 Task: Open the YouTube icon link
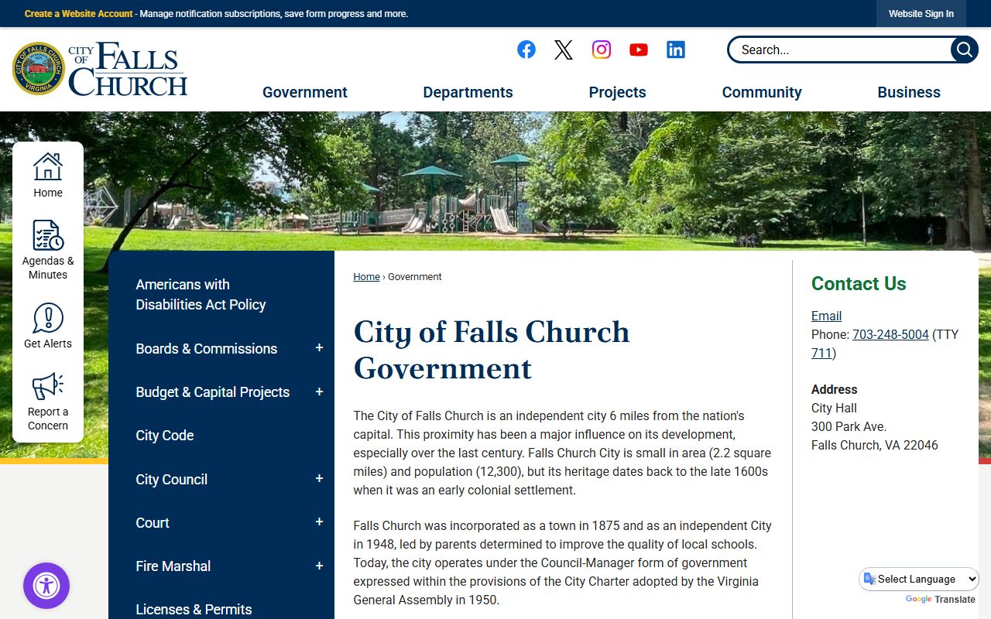click(639, 50)
